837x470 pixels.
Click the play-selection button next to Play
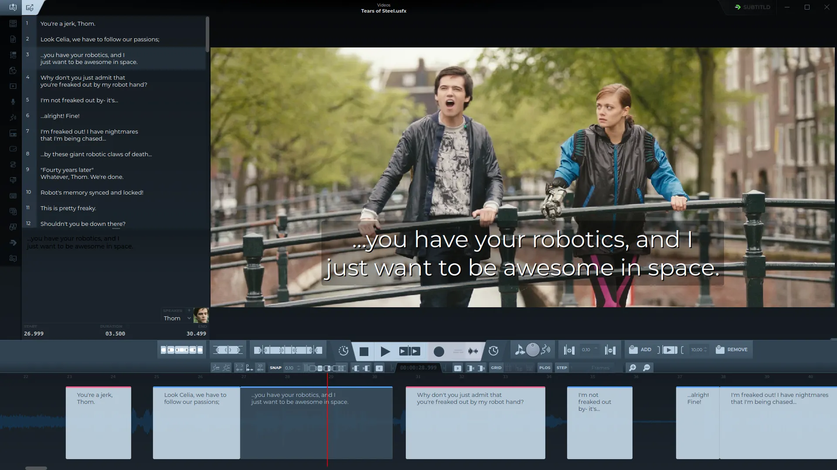pos(410,351)
